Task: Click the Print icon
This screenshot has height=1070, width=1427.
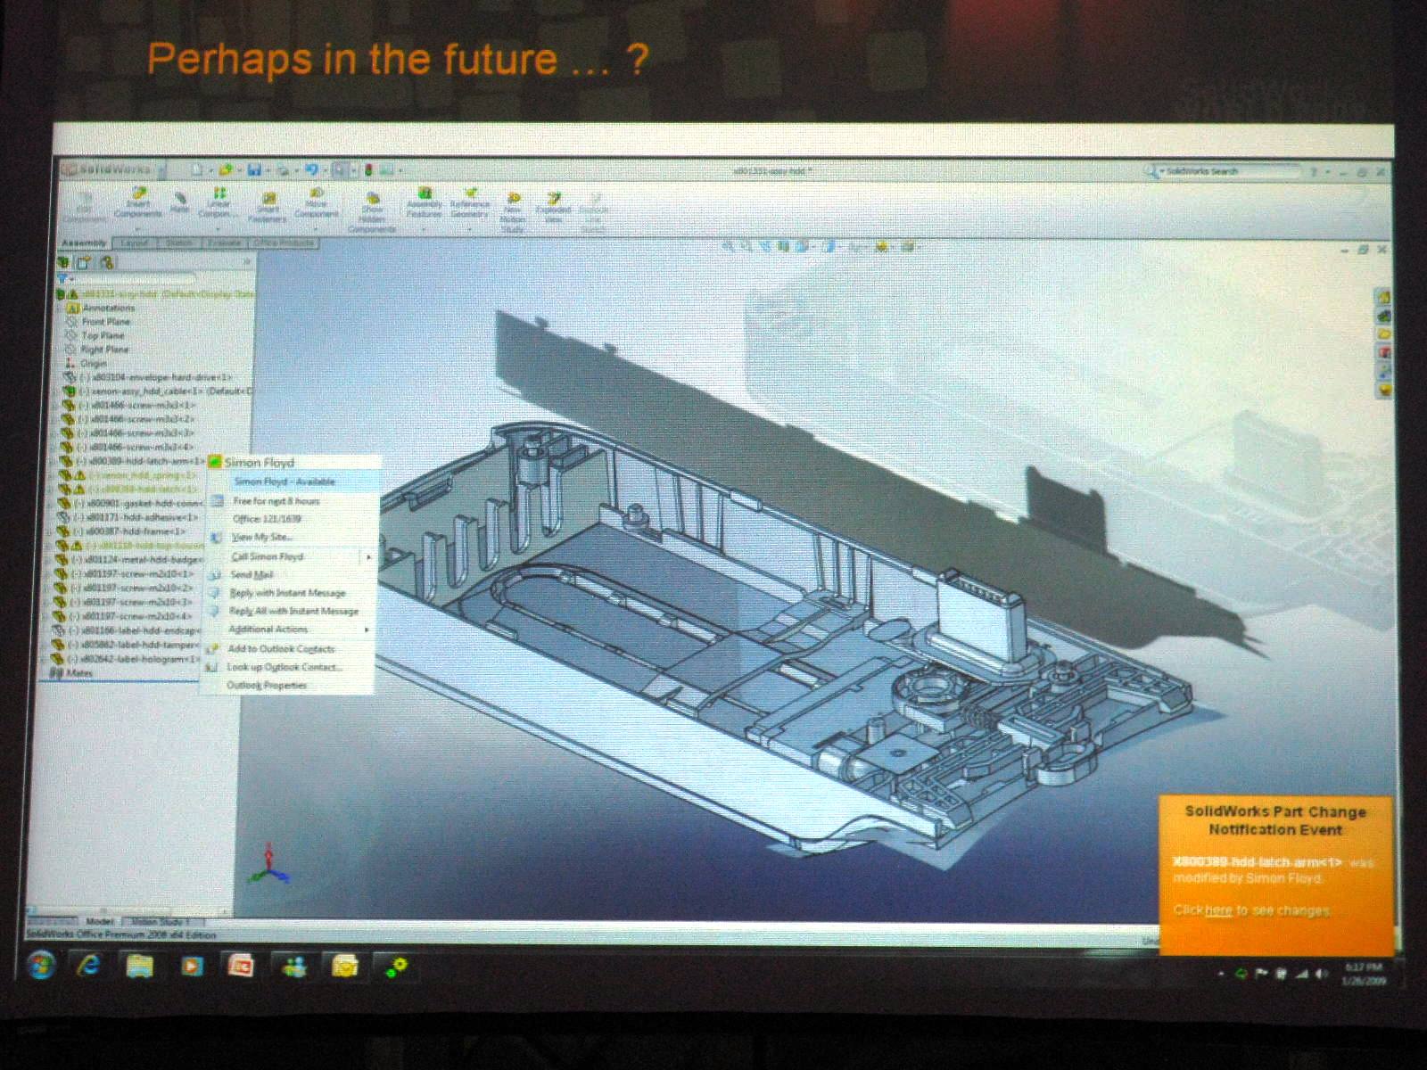Action: coord(283,169)
